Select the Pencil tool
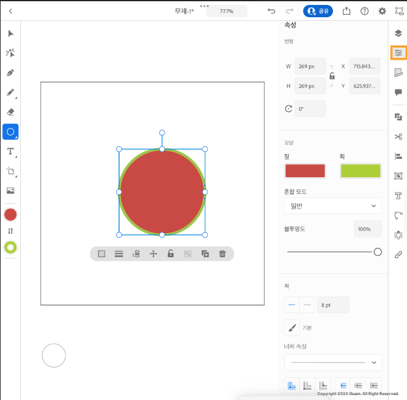 pos(10,92)
